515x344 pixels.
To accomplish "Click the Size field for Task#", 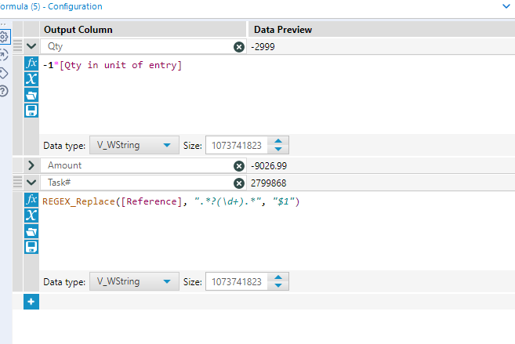I will point(237,281).
